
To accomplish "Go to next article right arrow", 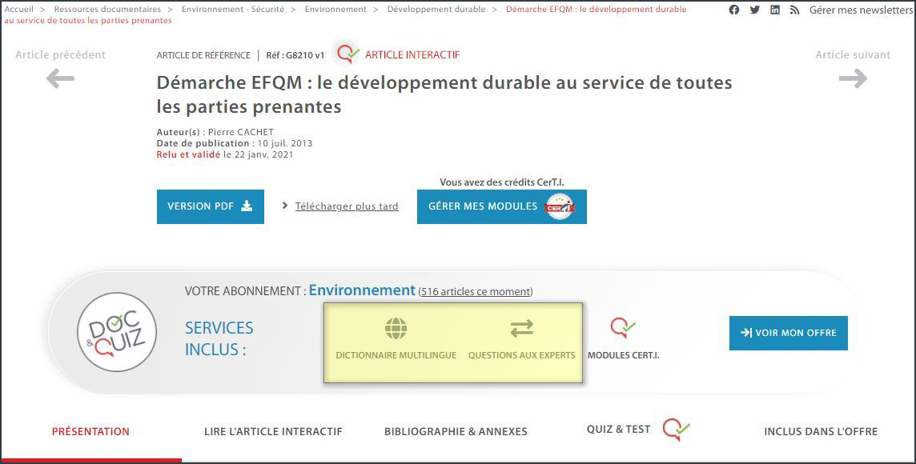I will pos(853,78).
